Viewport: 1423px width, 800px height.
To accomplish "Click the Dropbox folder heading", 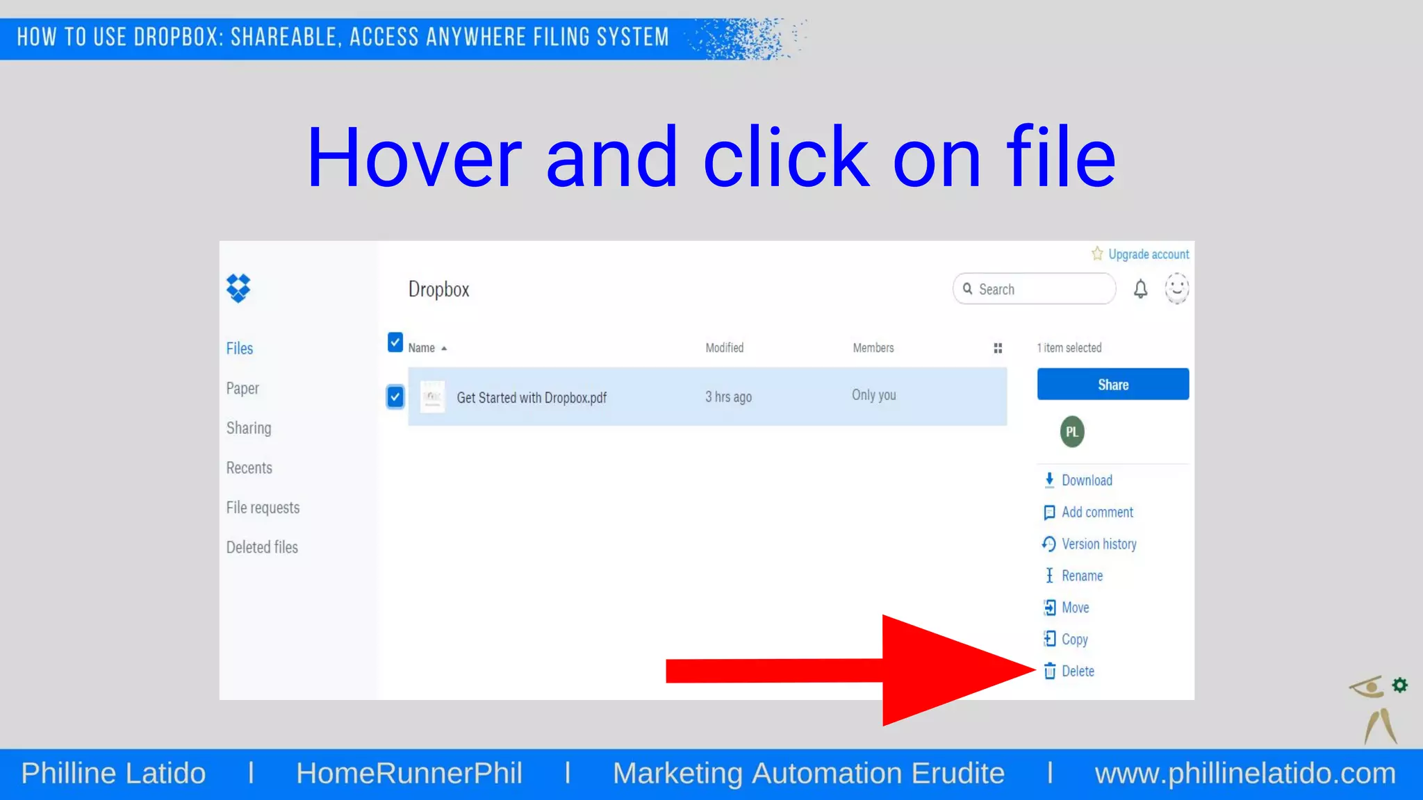I will pos(438,290).
